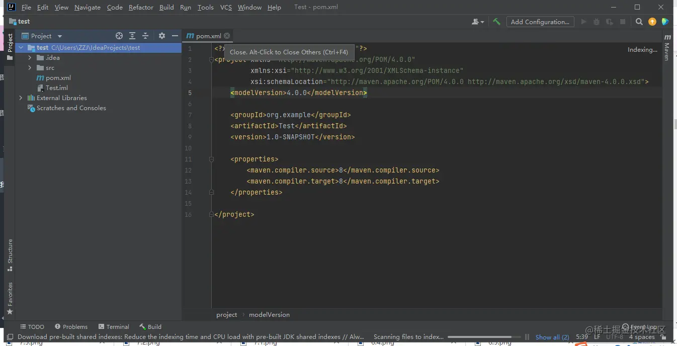Fold the properties block at line 11
Viewport: 677px width, 346px height.
(x=211, y=159)
